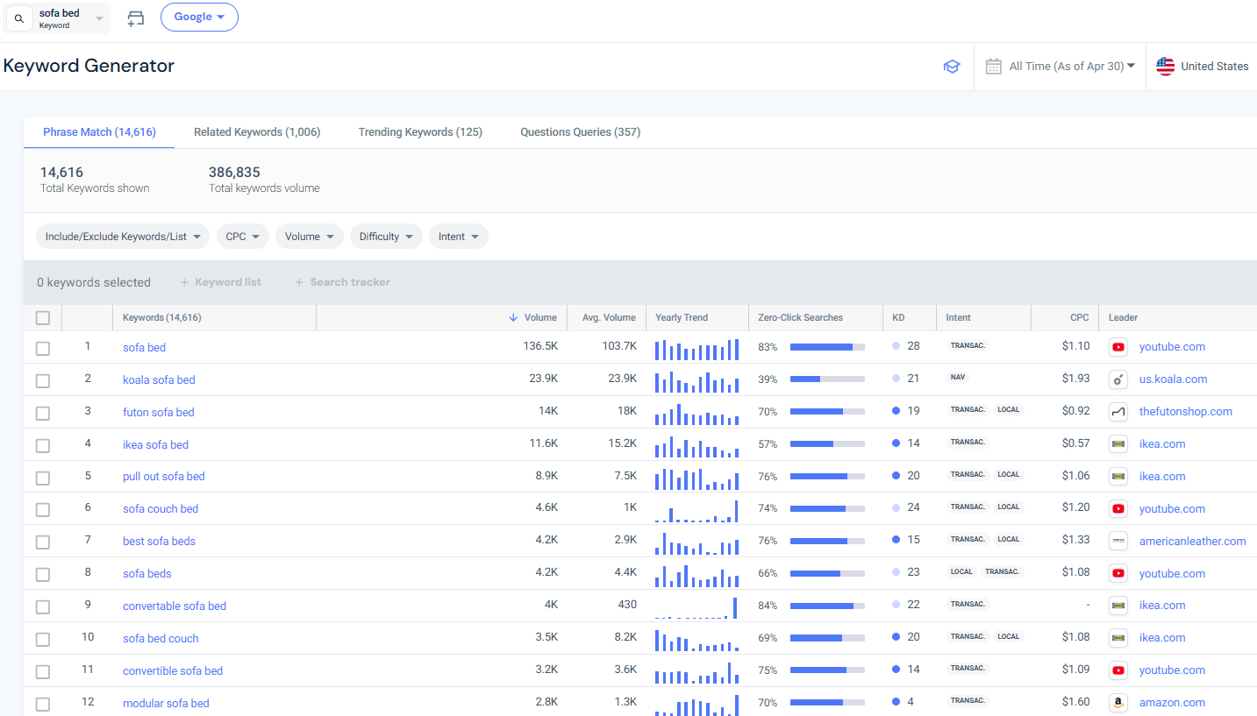The height and width of the screenshot is (716, 1257).
Task: Select the checkbox for modular sofa bed
Action: pyautogui.click(x=43, y=705)
